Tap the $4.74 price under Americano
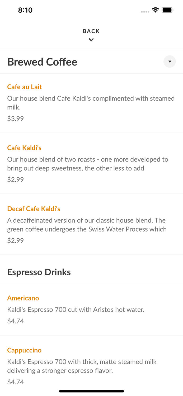Viewport: 183px width, 396px height. [15, 321]
